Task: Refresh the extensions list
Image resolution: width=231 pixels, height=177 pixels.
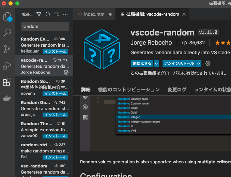Action: coord(48,14)
